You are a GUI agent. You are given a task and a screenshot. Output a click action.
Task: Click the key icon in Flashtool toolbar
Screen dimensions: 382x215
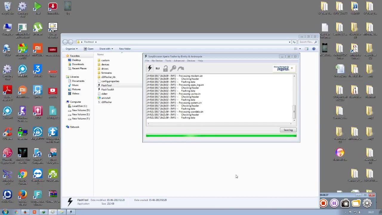coord(173,68)
